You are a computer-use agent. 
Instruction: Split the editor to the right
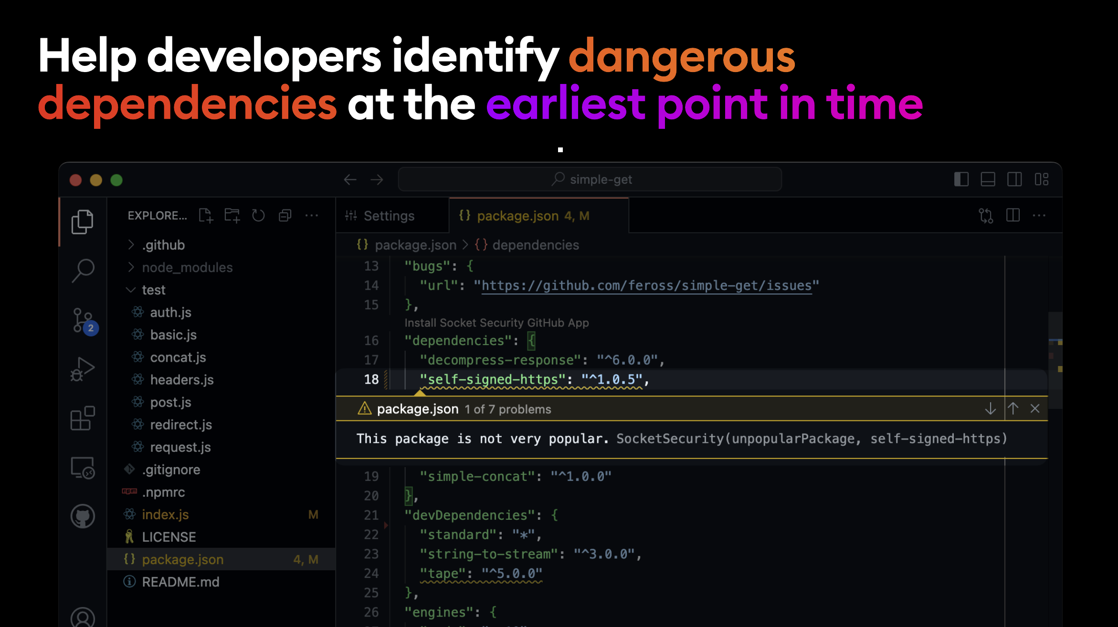[1013, 215]
